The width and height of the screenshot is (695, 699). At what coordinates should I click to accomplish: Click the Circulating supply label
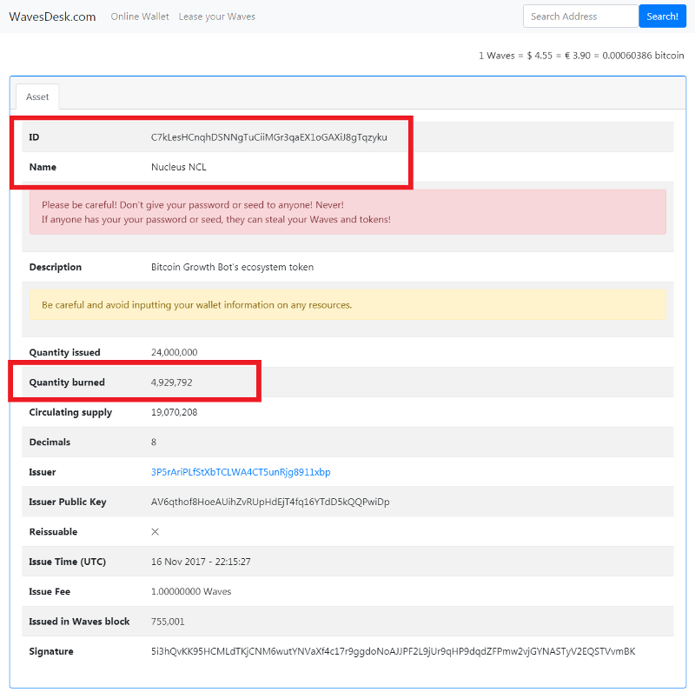70,412
